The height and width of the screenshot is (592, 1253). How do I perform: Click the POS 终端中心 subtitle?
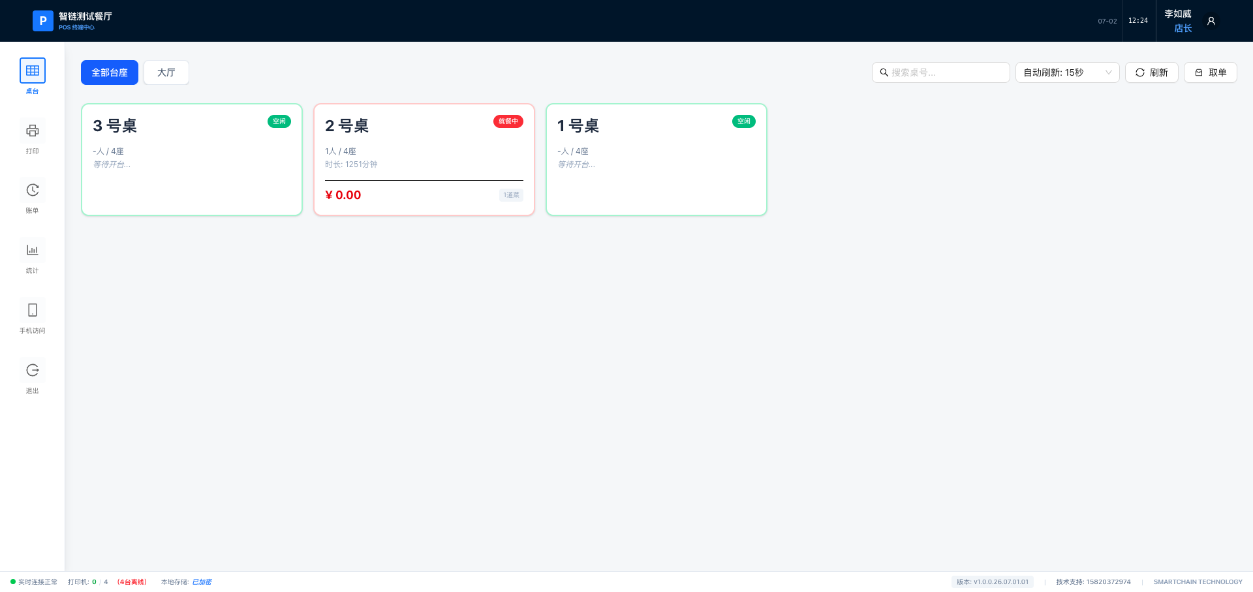(76, 27)
